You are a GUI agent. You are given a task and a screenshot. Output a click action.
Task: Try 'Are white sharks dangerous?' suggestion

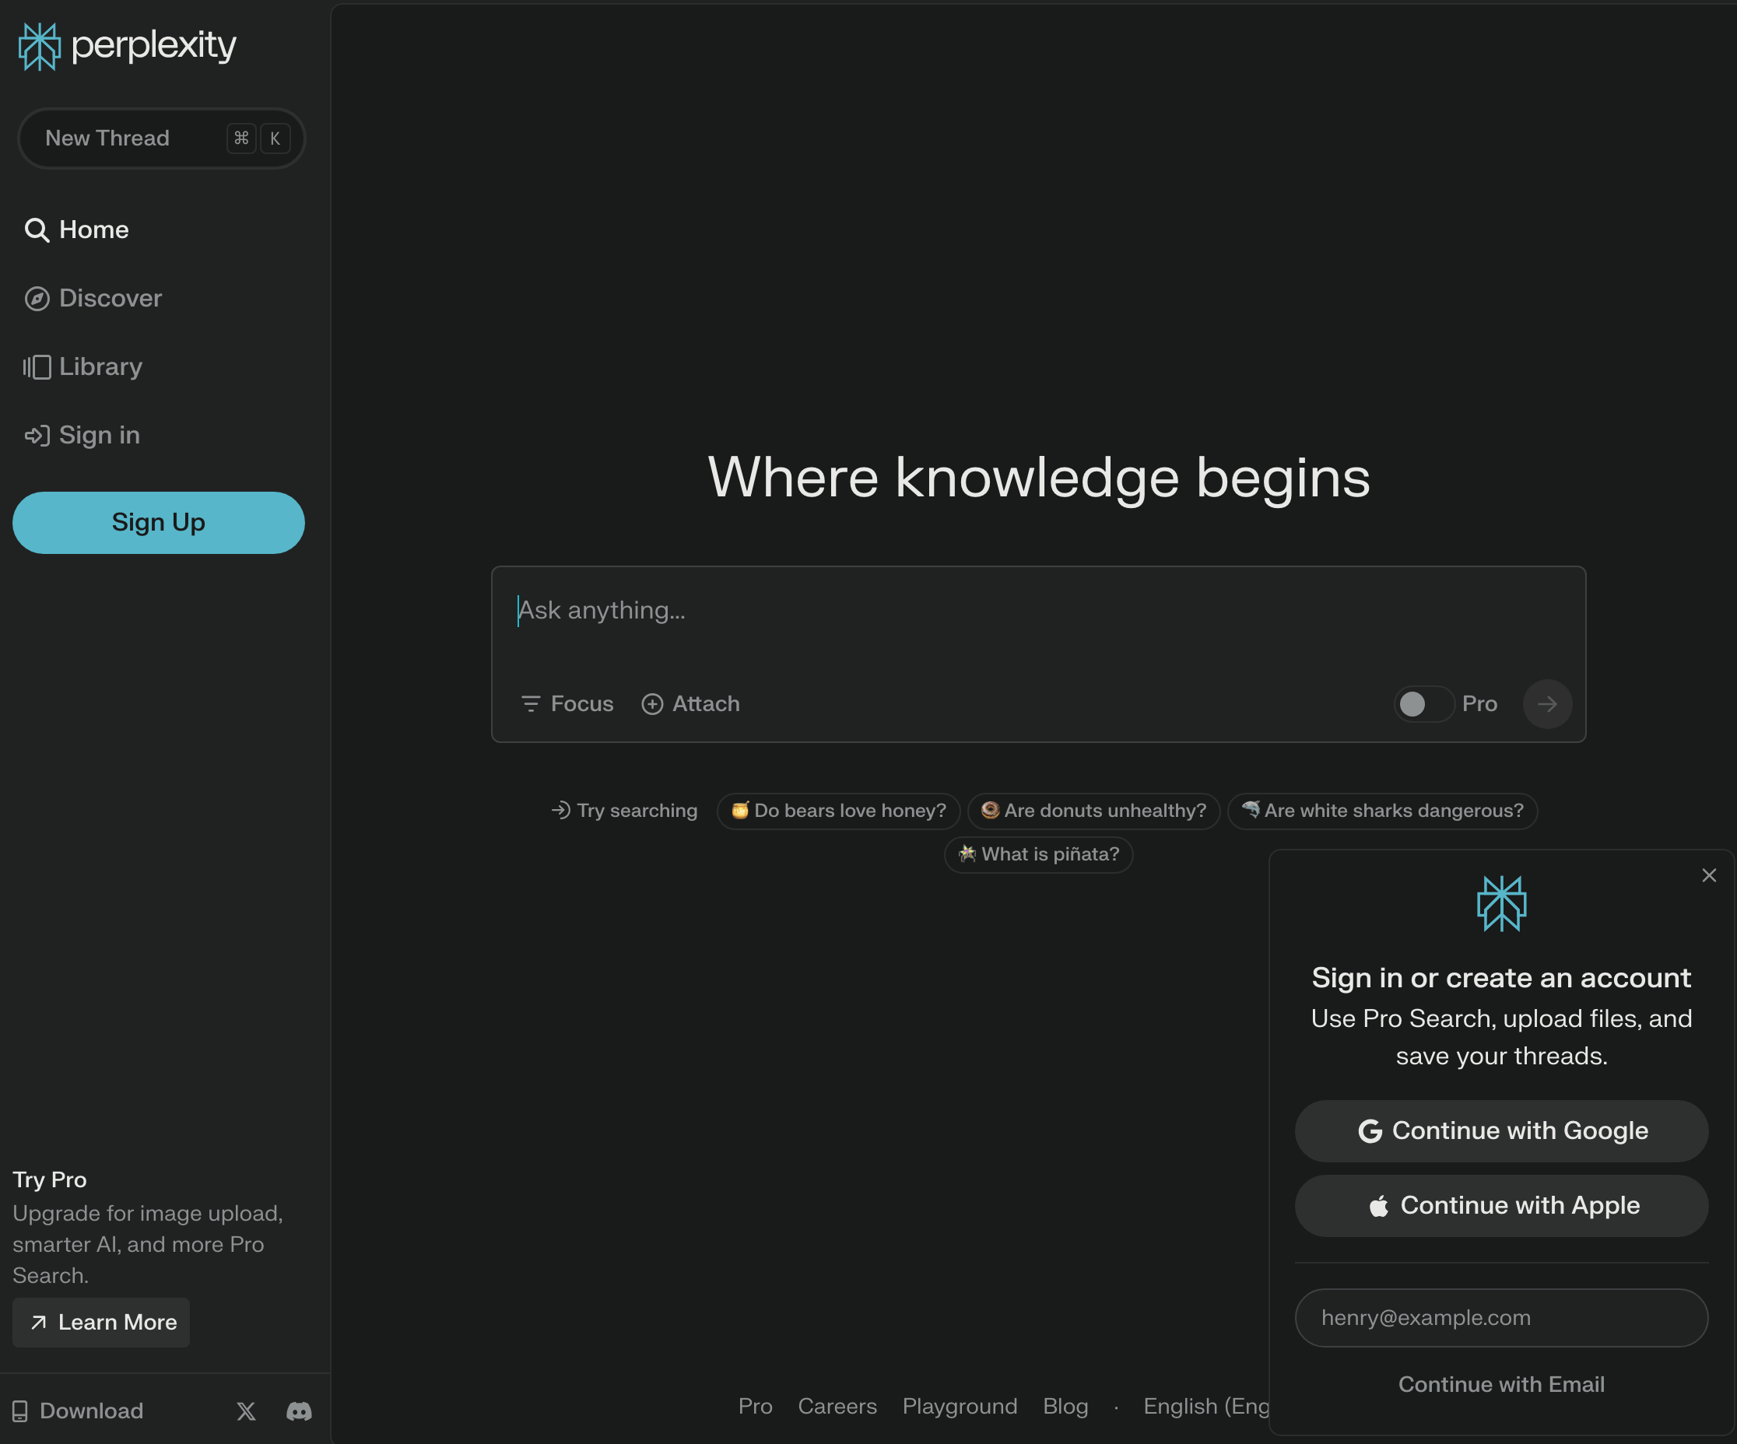[x=1383, y=811]
